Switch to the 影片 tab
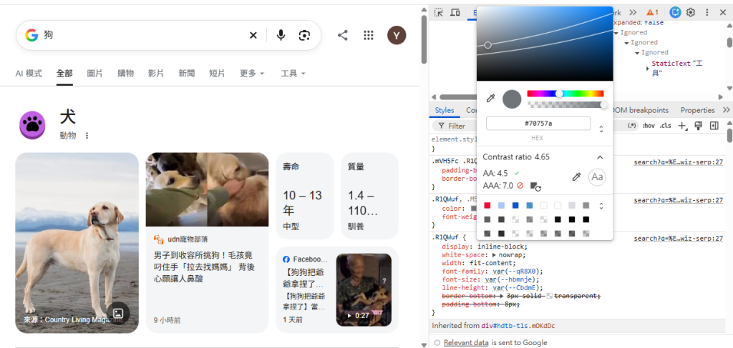 point(155,73)
